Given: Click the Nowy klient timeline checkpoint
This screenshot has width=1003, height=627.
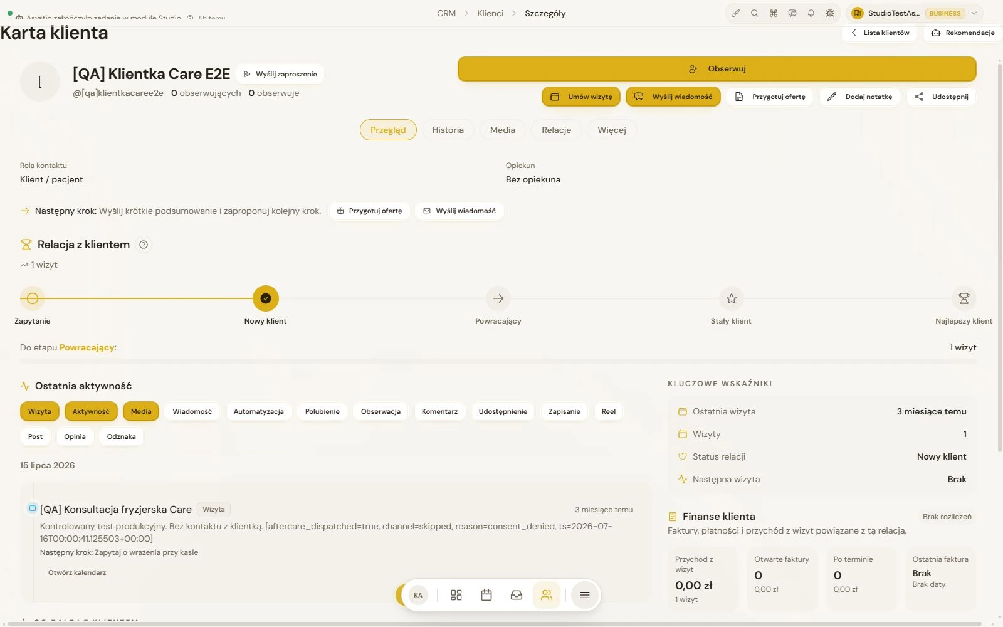Looking at the screenshot, I should [266, 298].
